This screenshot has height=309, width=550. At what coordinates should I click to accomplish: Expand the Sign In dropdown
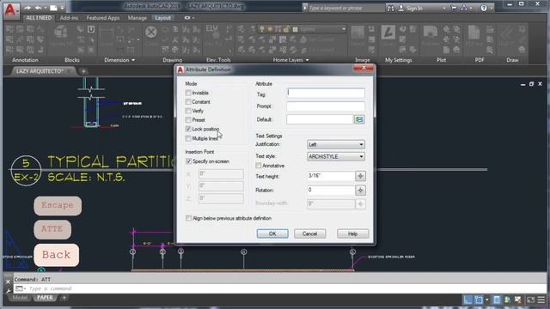click(x=444, y=8)
